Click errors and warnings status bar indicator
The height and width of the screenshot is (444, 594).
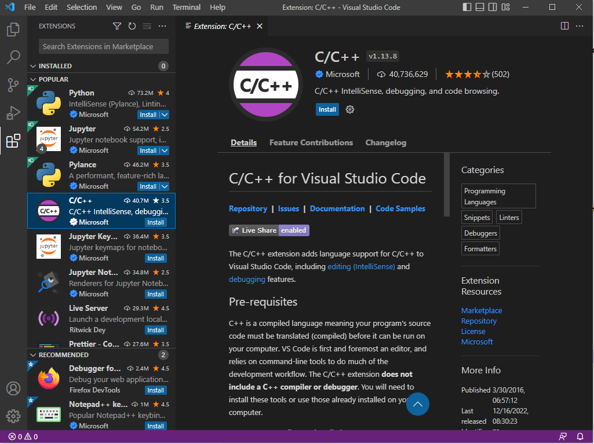23,436
